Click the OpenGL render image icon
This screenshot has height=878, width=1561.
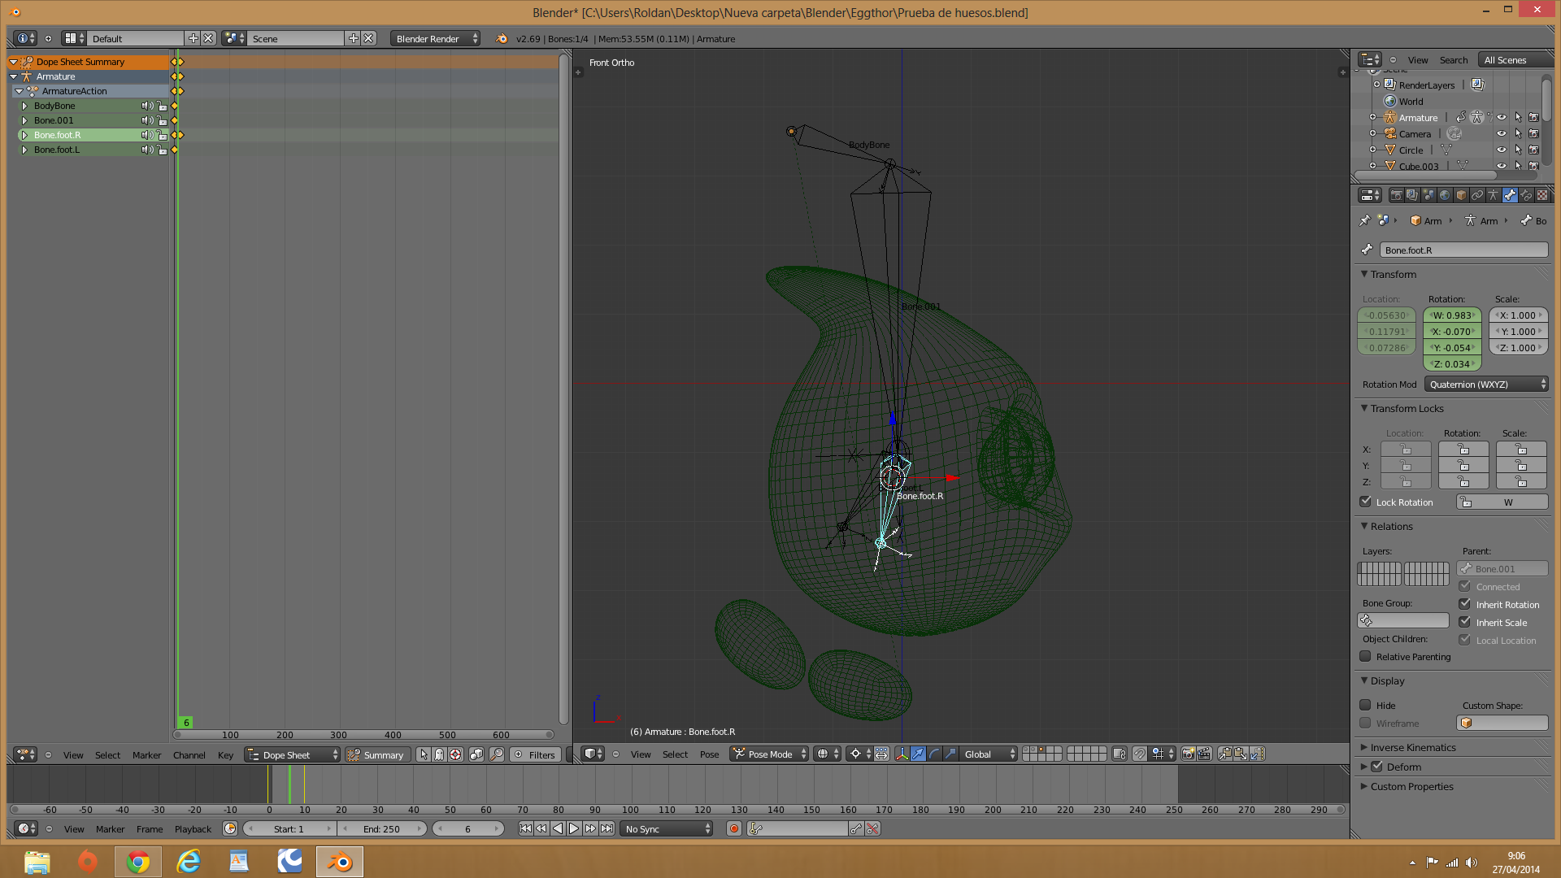1188,754
